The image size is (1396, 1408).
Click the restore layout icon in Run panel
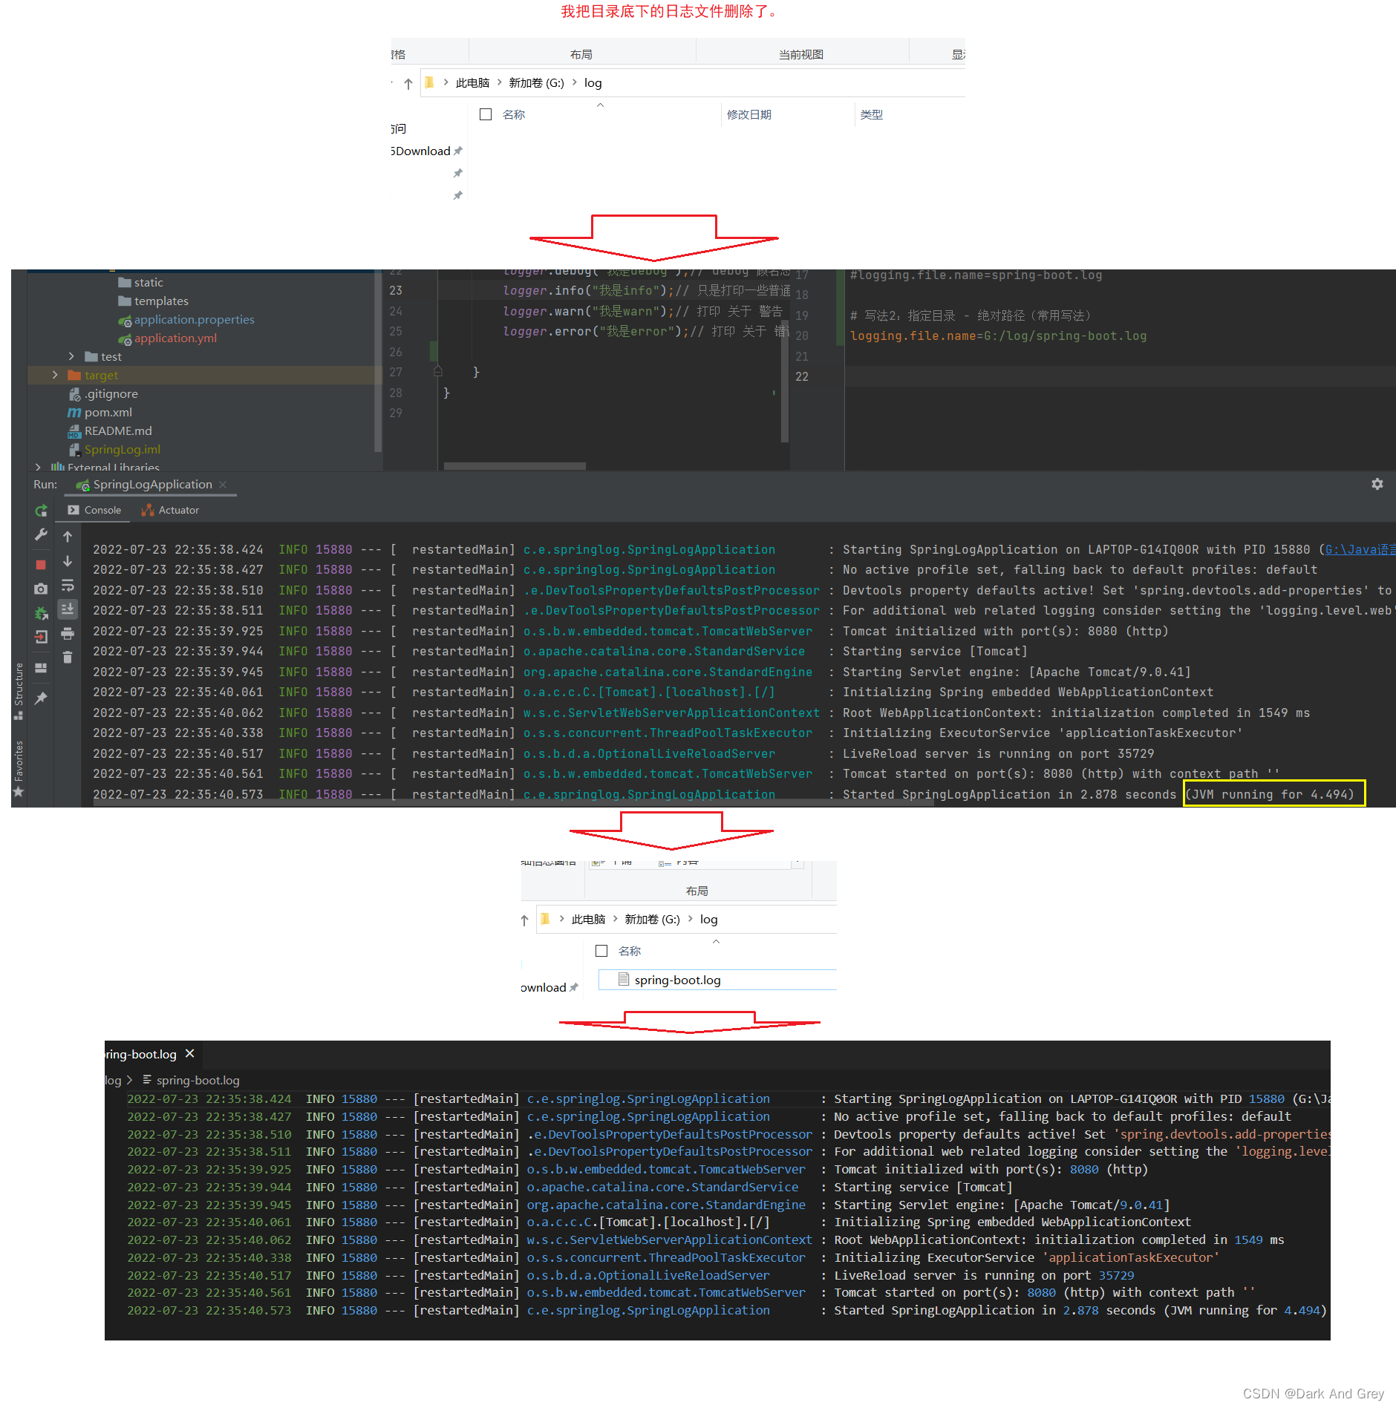coord(42,668)
